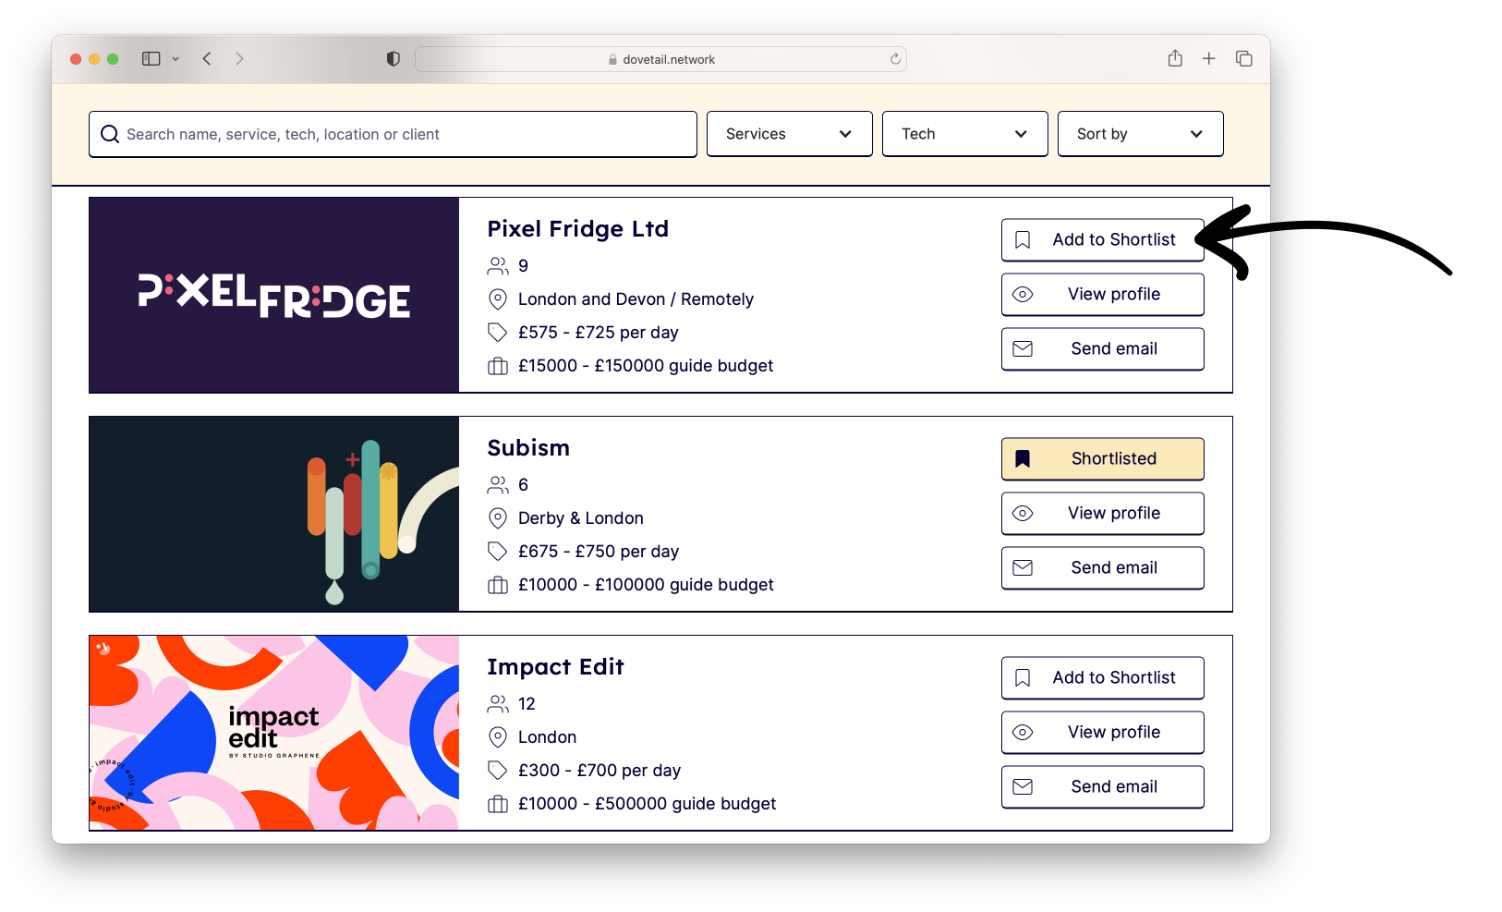
Task: Open the sidebar options chevron
Action: (x=176, y=58)
